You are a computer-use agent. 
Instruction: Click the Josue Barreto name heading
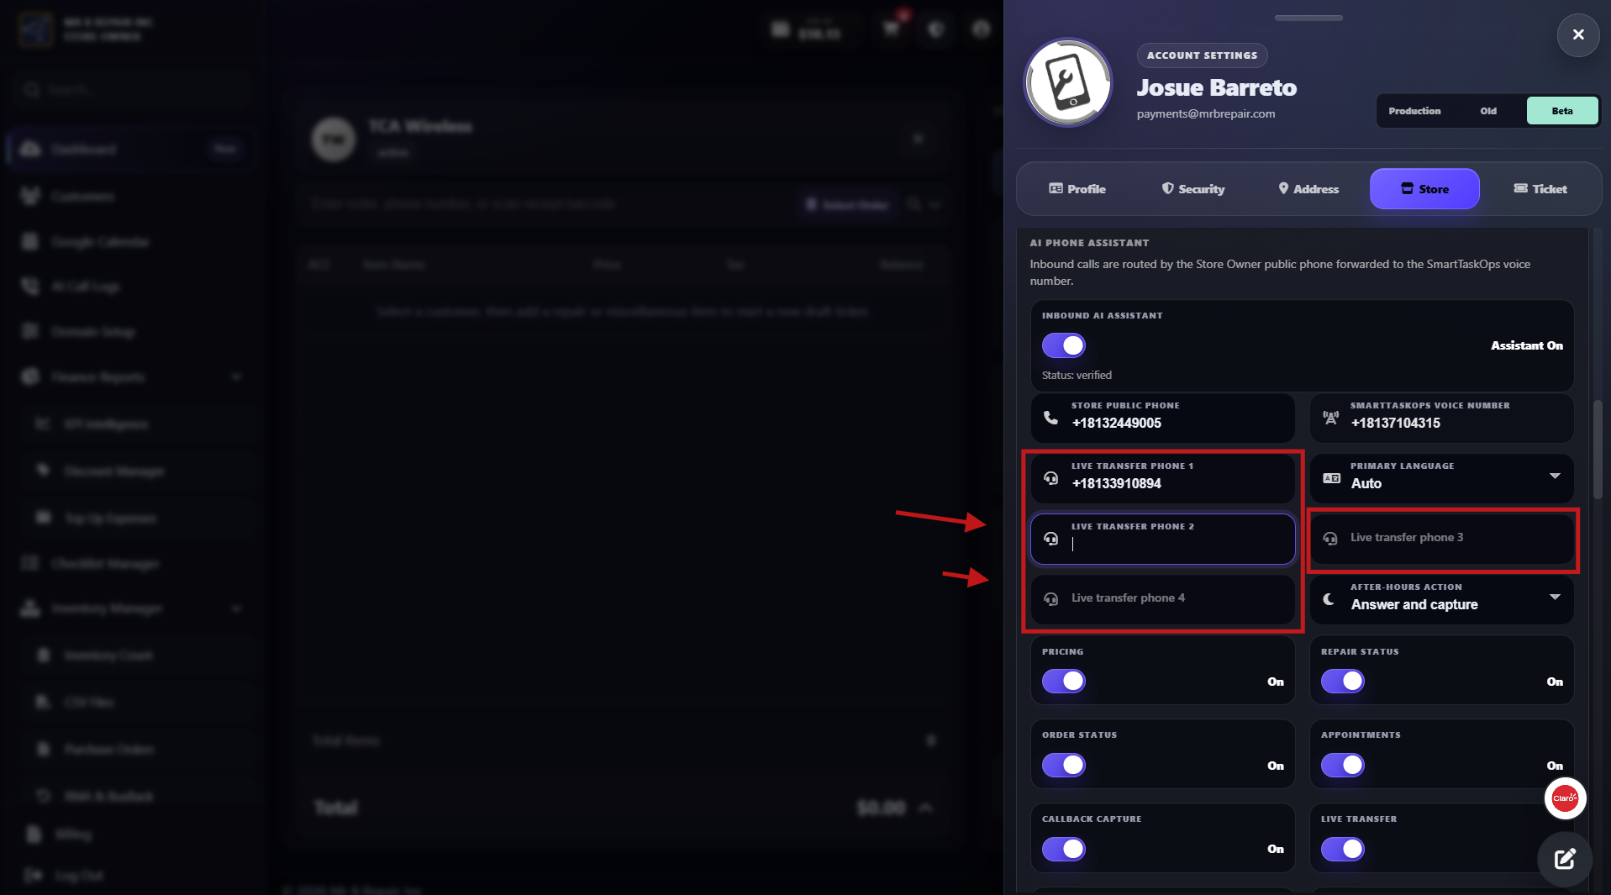(1216, 87)
